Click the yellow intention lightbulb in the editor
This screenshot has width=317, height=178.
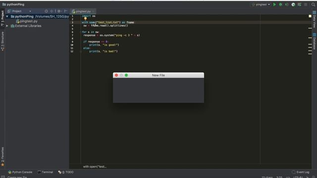pyautogui.click(x=85, y=19)
